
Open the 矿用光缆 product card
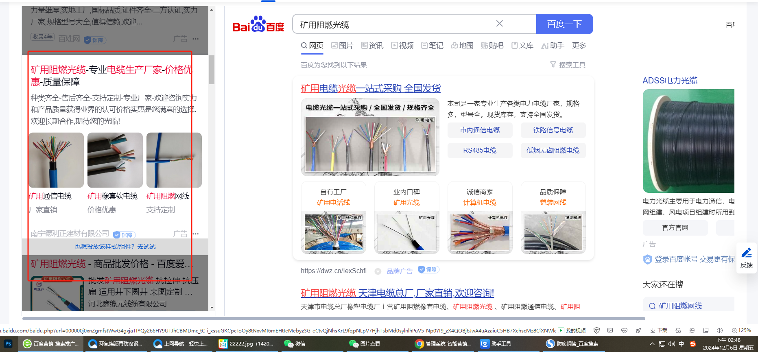tap(407, 218)
